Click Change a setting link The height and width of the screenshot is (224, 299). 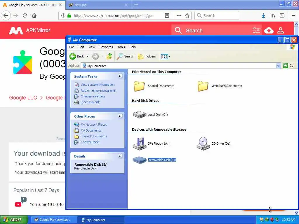point(93,96)
